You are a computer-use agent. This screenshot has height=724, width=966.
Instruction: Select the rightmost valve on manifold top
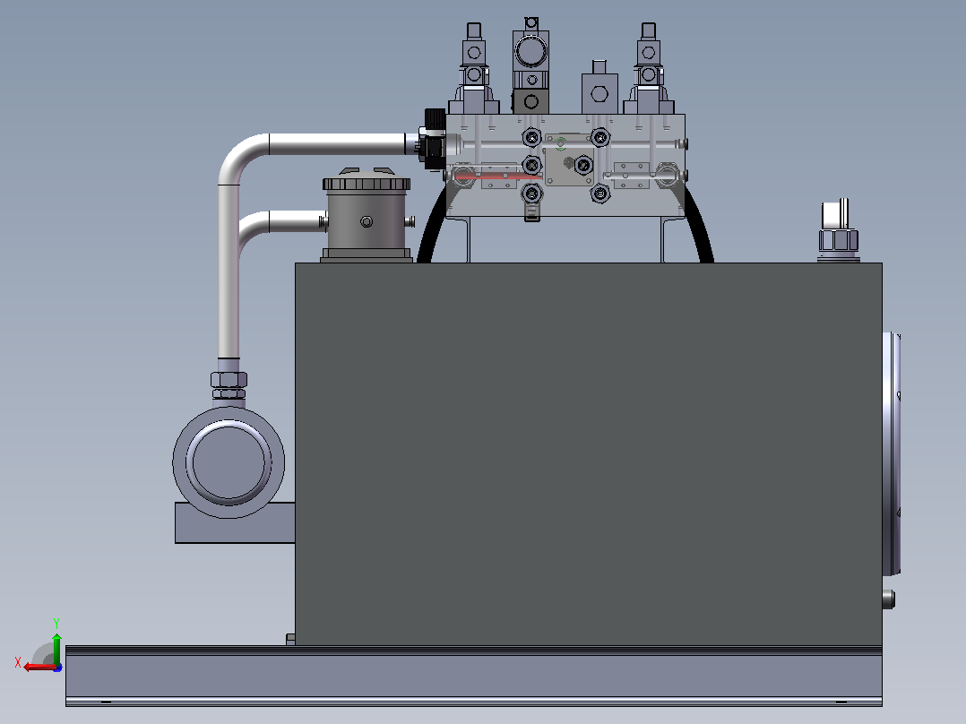point(648,69)
